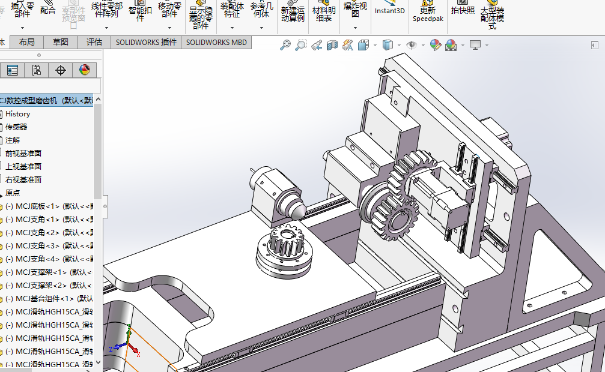This screenshot has height=372, width=605.
Task: Click the Insert Components (插入零部件) button
Action: (x=22, y=10)
